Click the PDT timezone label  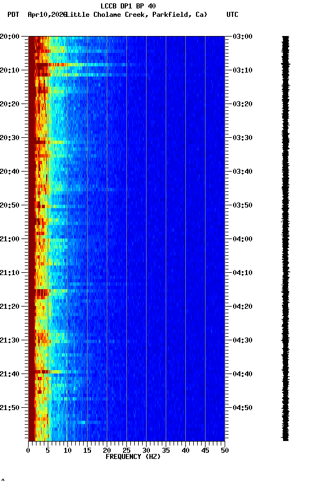pos(13,15)
